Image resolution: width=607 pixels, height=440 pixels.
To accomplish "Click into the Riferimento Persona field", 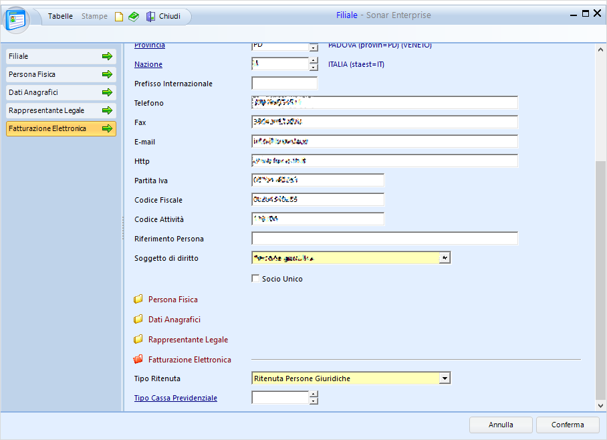I will click(x=384, y=239).
